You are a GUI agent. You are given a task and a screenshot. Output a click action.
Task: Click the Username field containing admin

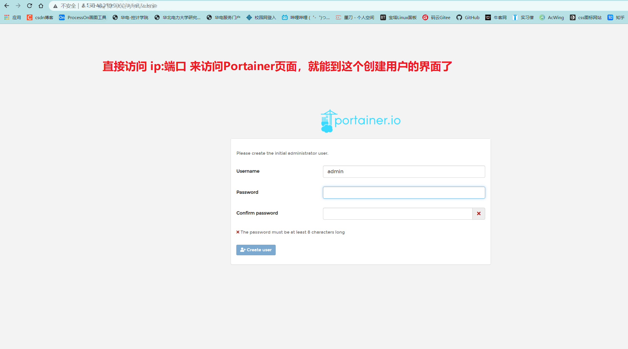tap(404, 172)
